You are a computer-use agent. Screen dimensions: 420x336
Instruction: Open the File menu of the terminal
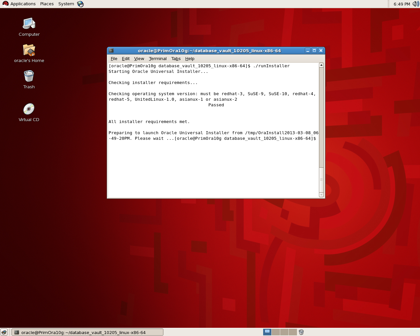tap(114, 58)
